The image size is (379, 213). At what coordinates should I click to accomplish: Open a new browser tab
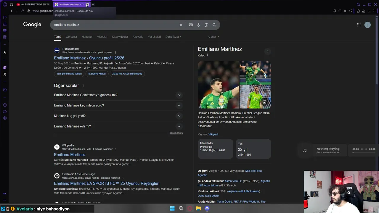coord(93,4)
